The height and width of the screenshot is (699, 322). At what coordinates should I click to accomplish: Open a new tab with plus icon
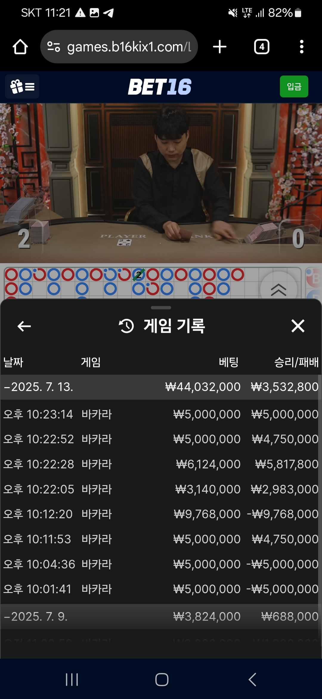(x=220, y=47)
